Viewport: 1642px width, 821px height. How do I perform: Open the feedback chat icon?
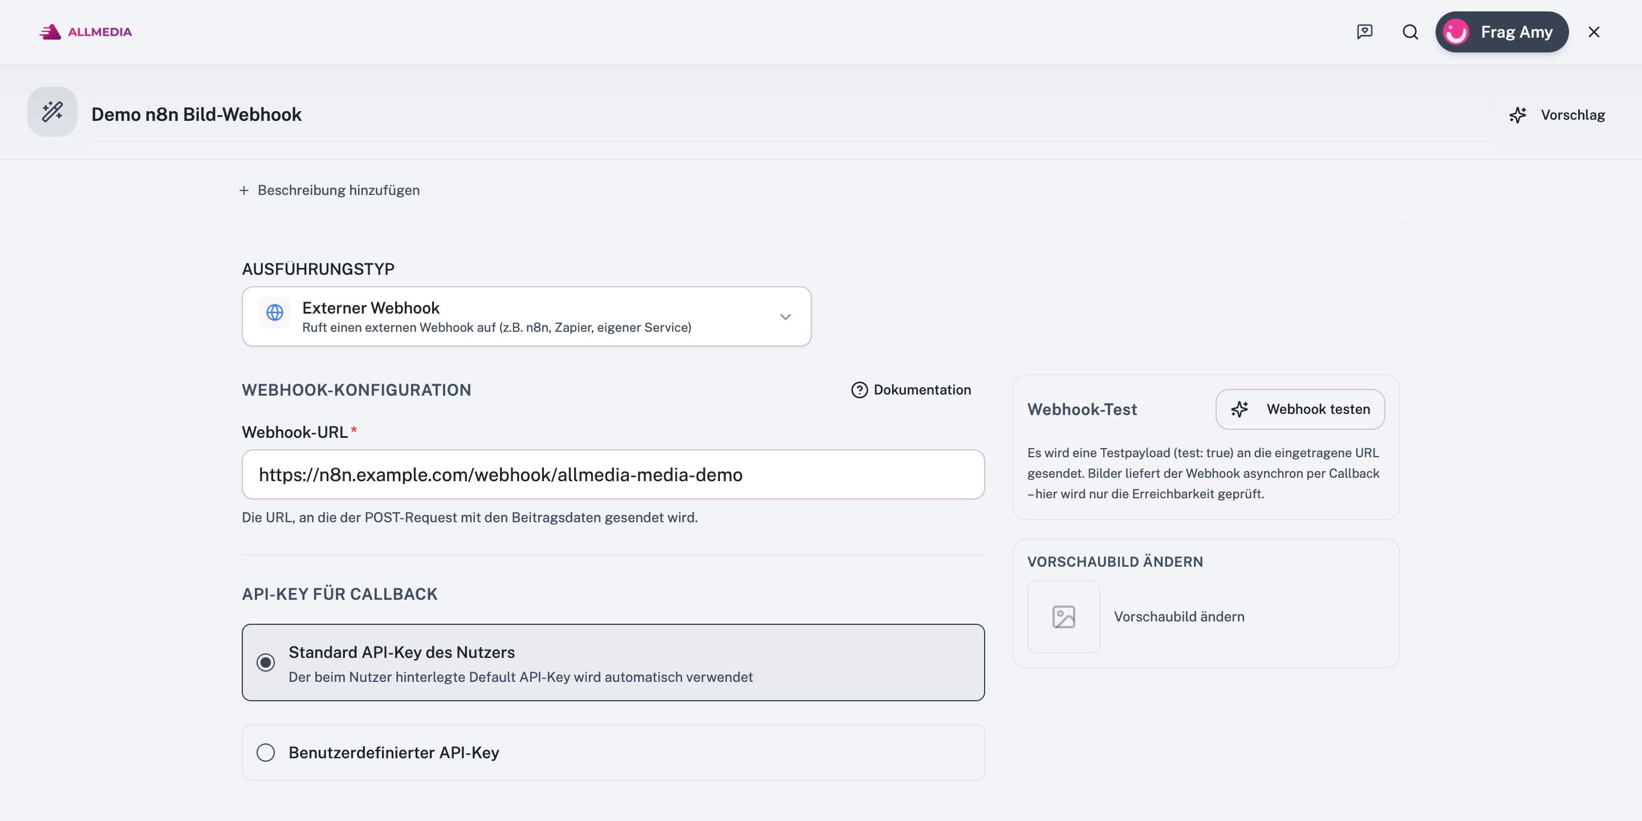1364,32
